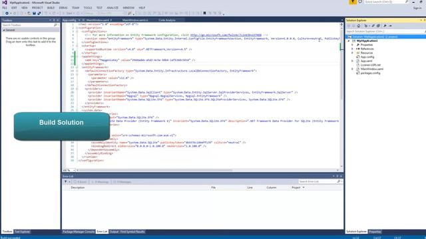The height and width of the screenshot is (239, 426).
Task: Pin the Error List panel auto-hide icon
Action: point(337,176)
